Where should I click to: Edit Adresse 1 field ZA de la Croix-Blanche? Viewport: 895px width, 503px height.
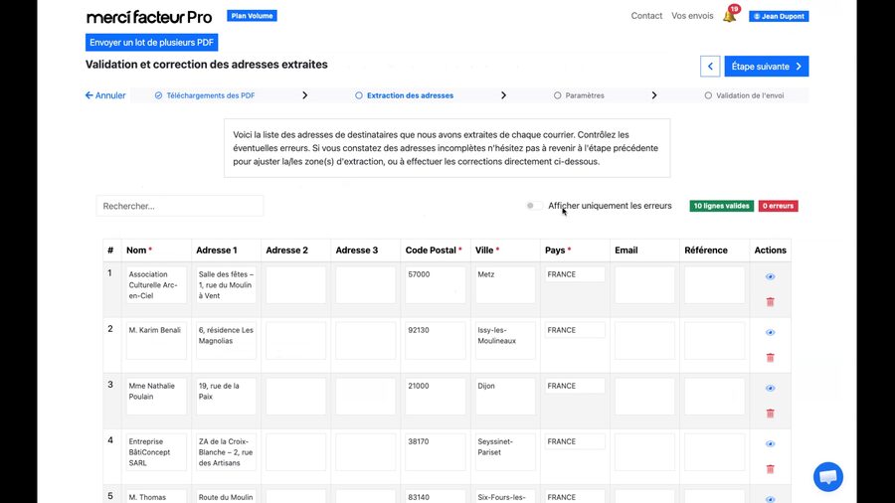226,452
